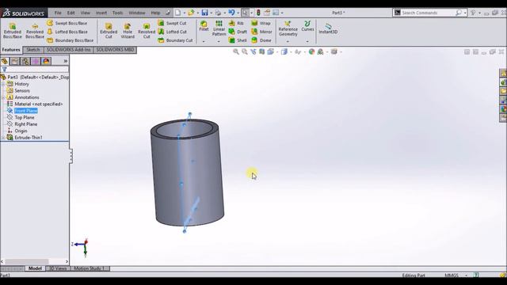Click the New document icon
This screenshot has height=285, width=507.
(x=177, y=13)
